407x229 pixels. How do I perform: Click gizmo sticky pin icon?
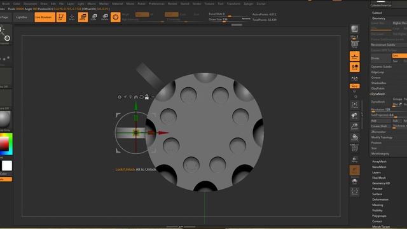click(x=125, y=97)
